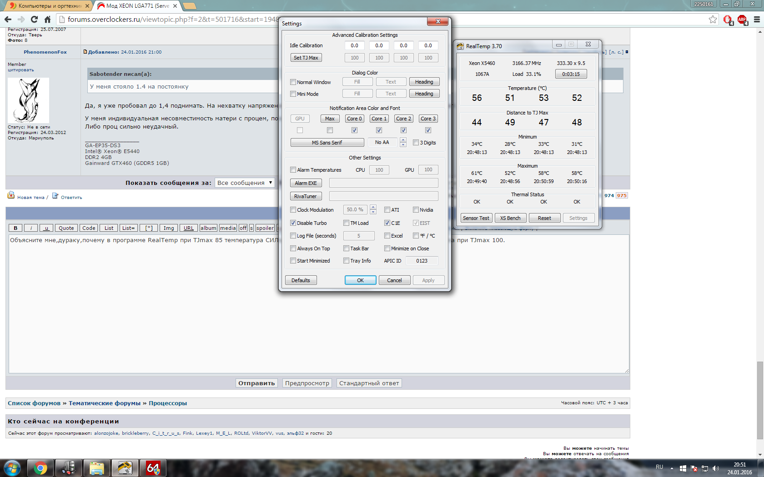Open the network tray icon
Viewport: 764px width, 477px height.
pyautogui.click(x=705, y=468)
